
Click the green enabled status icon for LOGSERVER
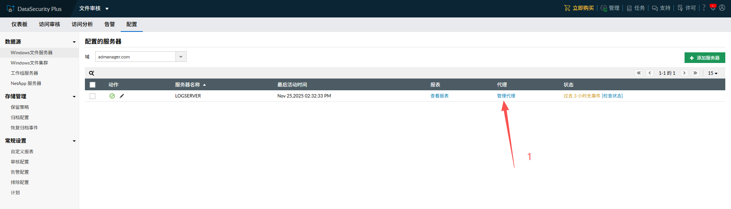112,96
